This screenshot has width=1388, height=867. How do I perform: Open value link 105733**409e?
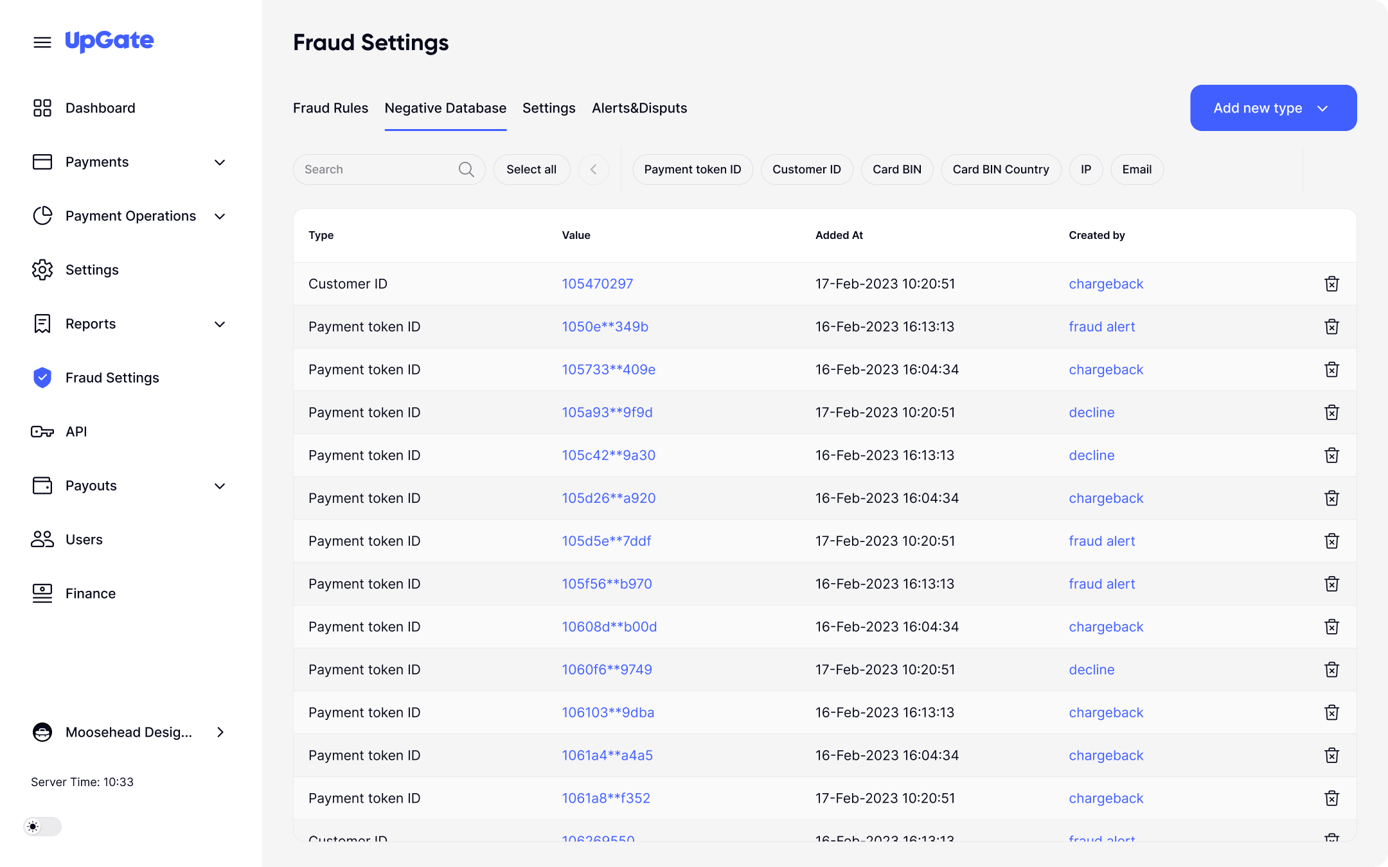pos(609,370)
